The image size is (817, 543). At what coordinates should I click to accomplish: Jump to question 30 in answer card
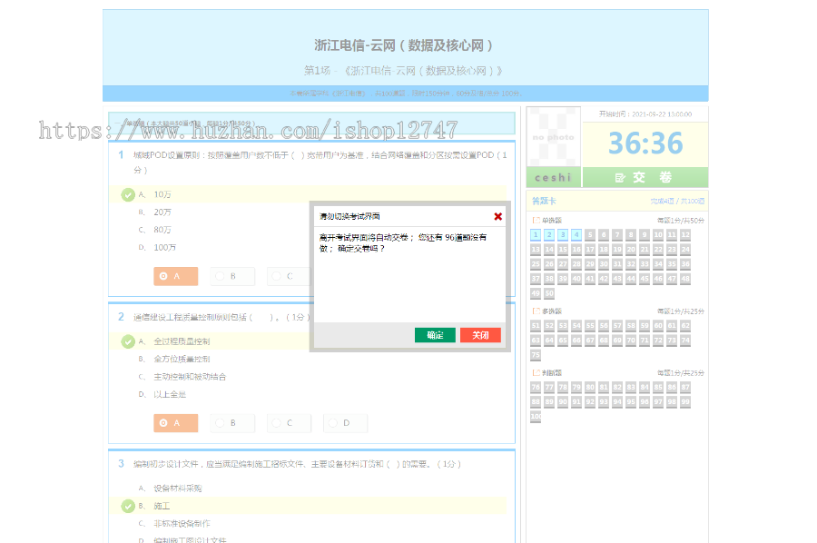click(x=604, y=264)
